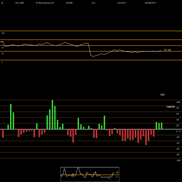
Task: Click the 40 label on MR axis
Action: click(x=177, y=120)
